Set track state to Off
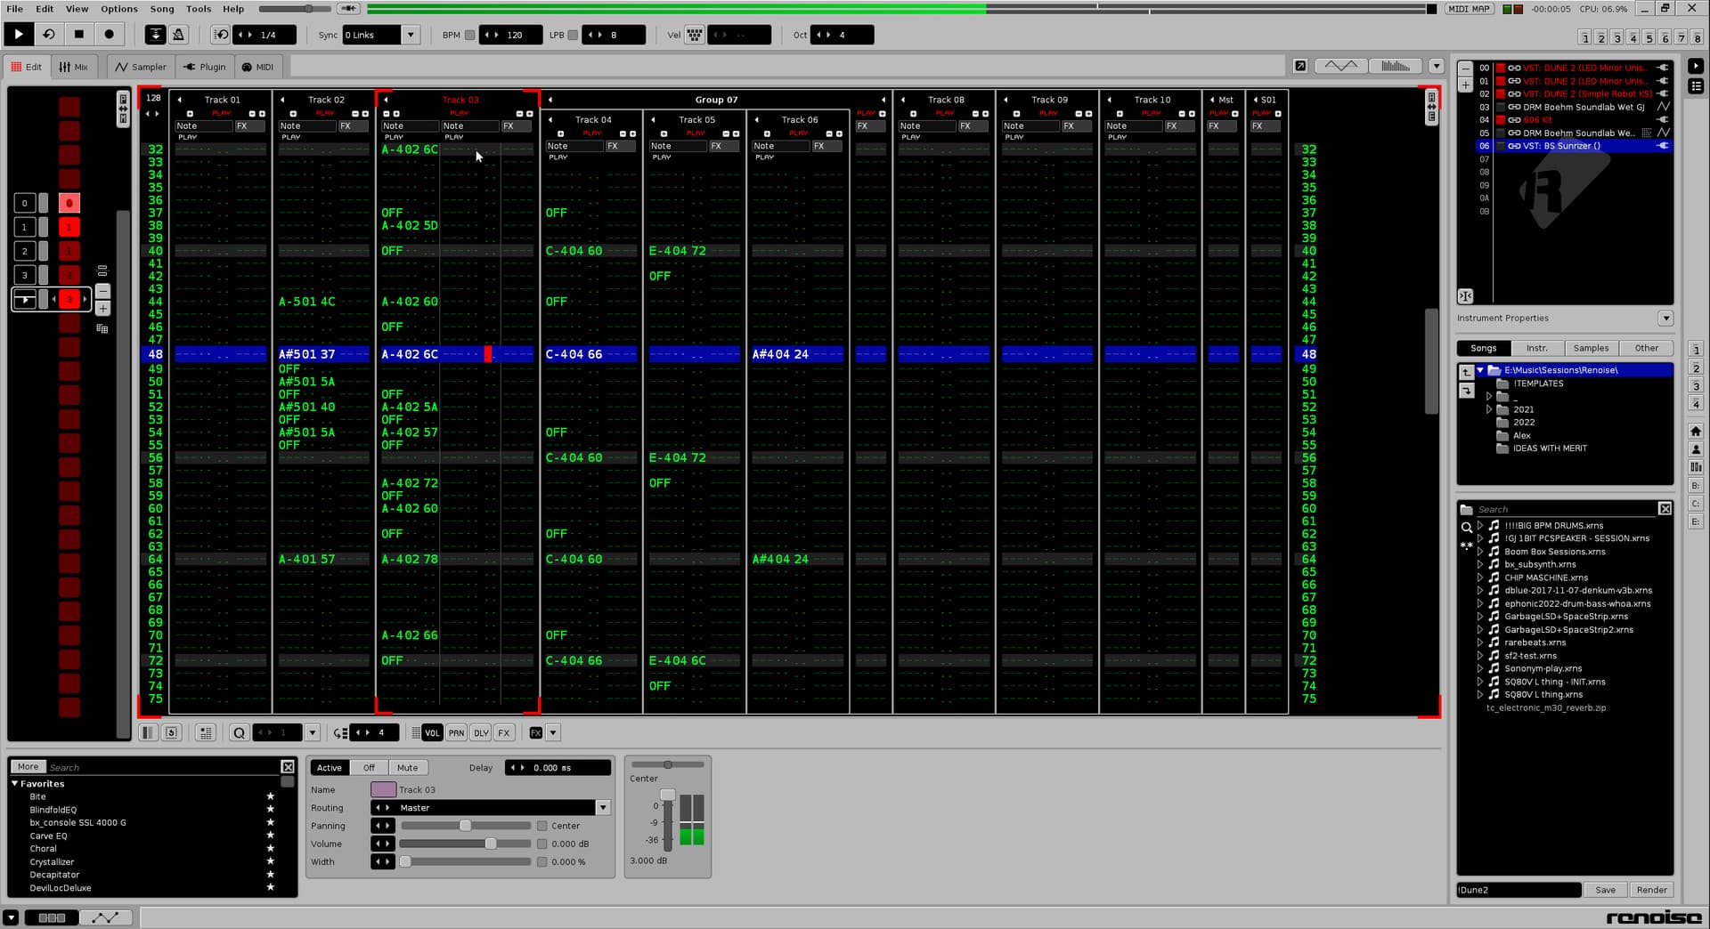Image resolution: width=1710 pixels, height=929 pixels. 369,767
